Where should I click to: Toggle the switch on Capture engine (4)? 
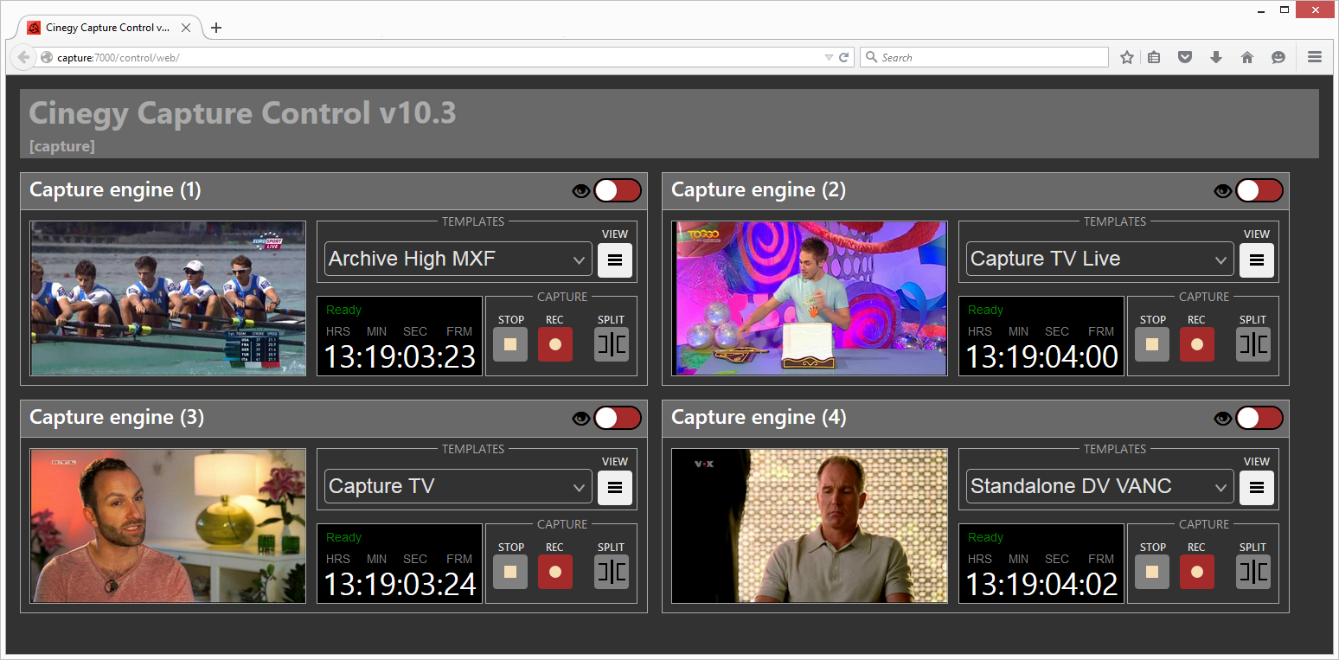click(x=1259, y=418)
